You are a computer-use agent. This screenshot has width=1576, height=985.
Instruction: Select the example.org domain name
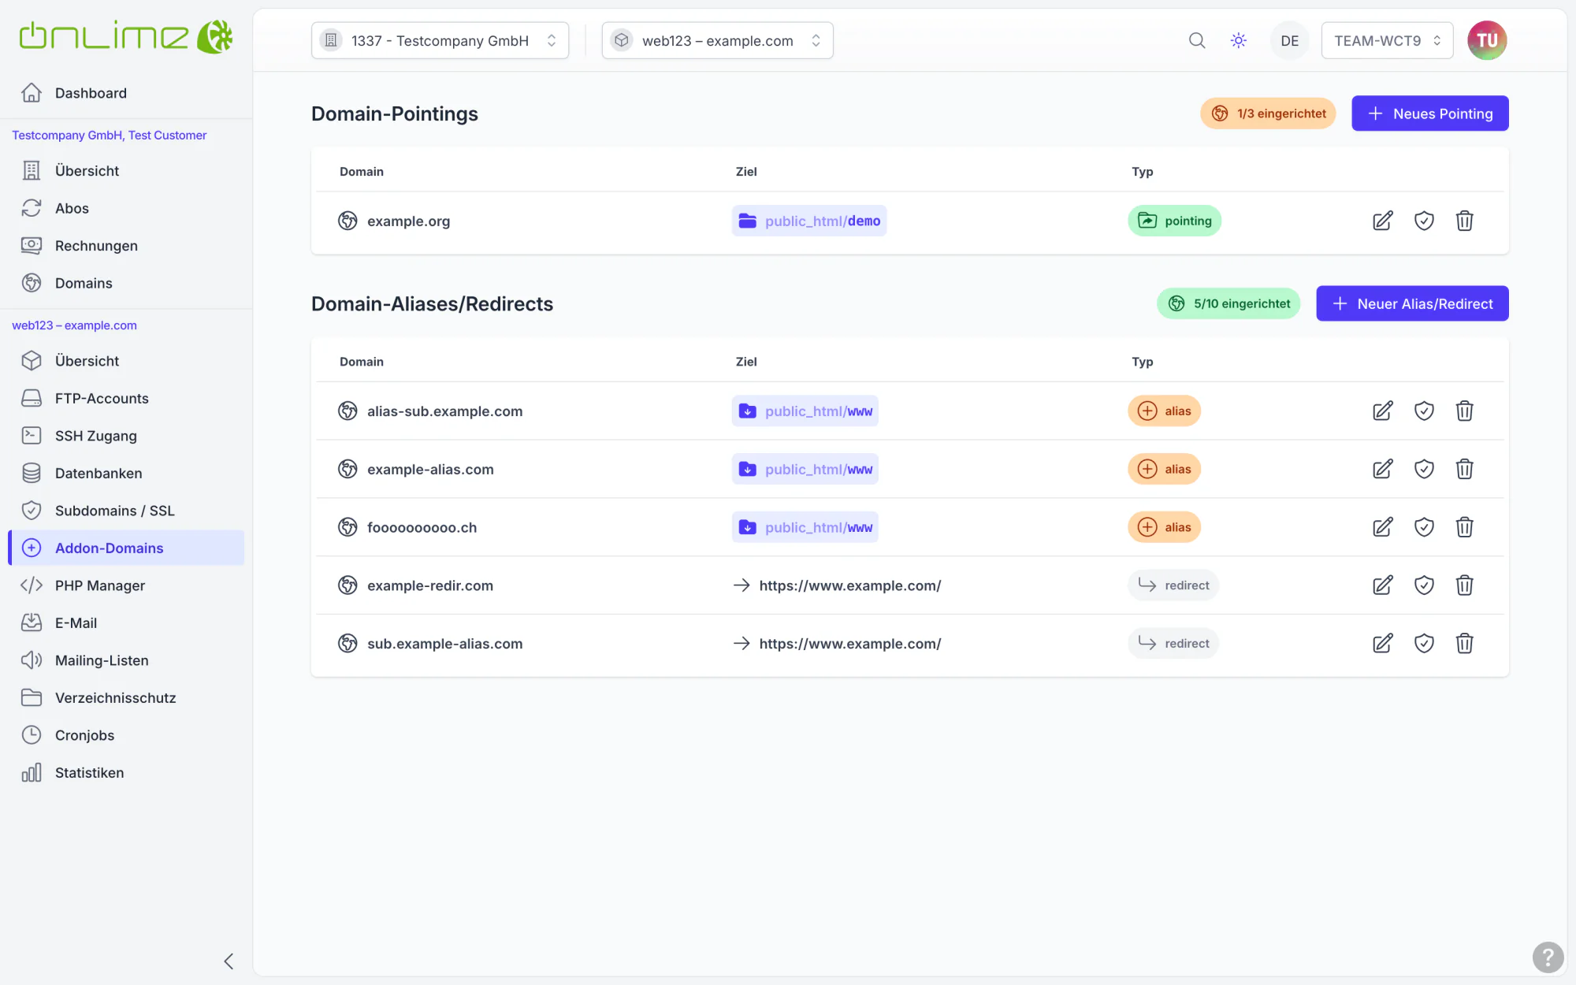coord(409,221)
